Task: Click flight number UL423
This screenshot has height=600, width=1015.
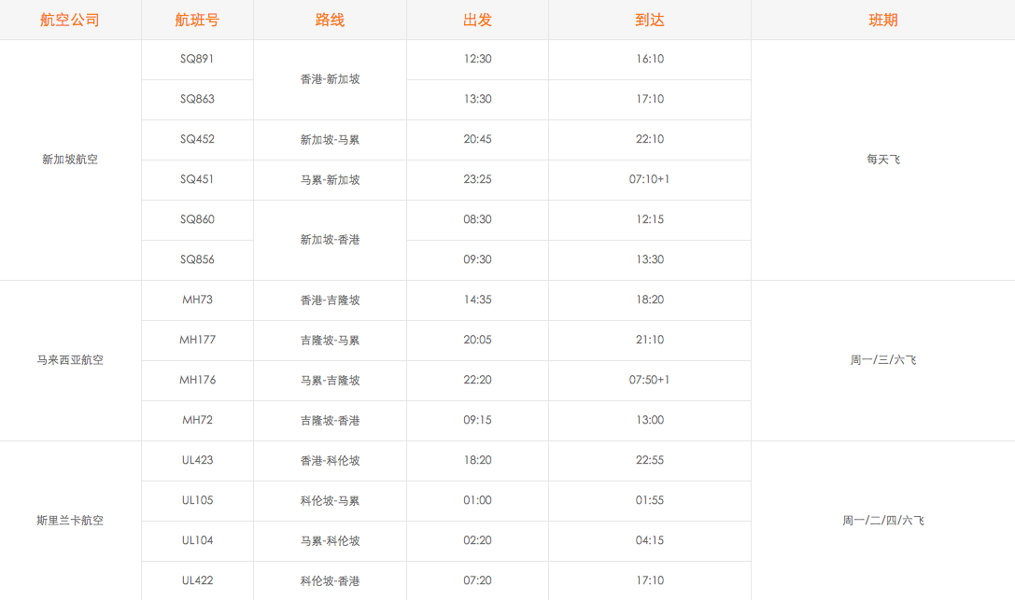Action: [197, 460]
